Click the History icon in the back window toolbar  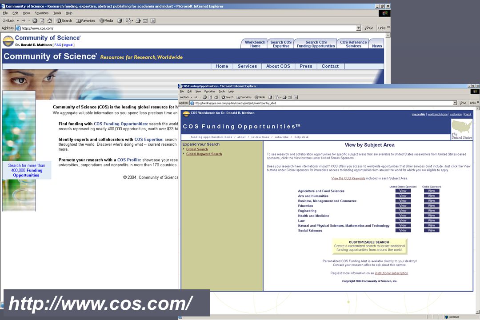coord(120,21)
